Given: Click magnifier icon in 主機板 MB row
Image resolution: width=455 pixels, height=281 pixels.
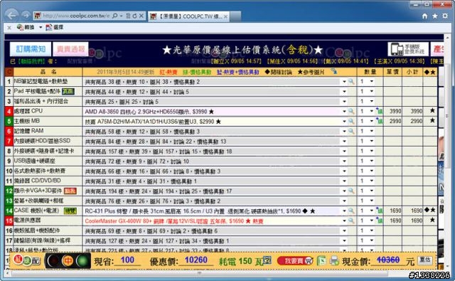Looking at the screenshot, I should click(351, 121).
